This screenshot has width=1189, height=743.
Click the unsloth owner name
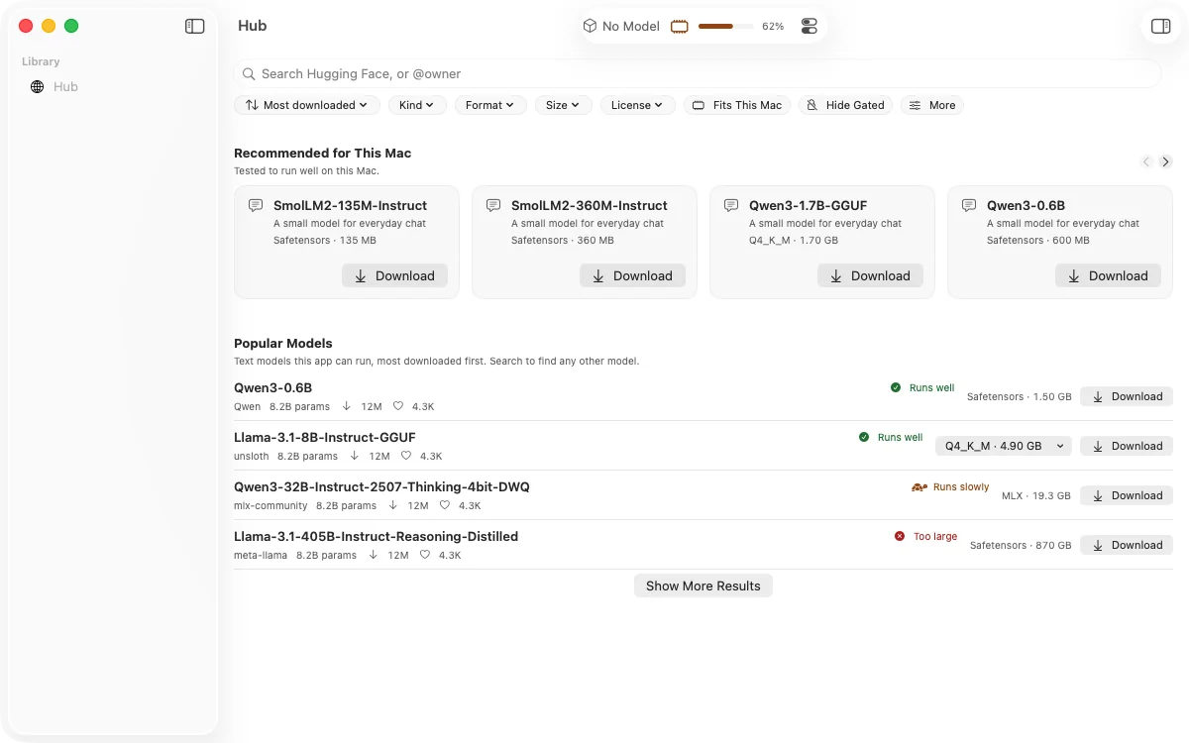coord(252,456)
